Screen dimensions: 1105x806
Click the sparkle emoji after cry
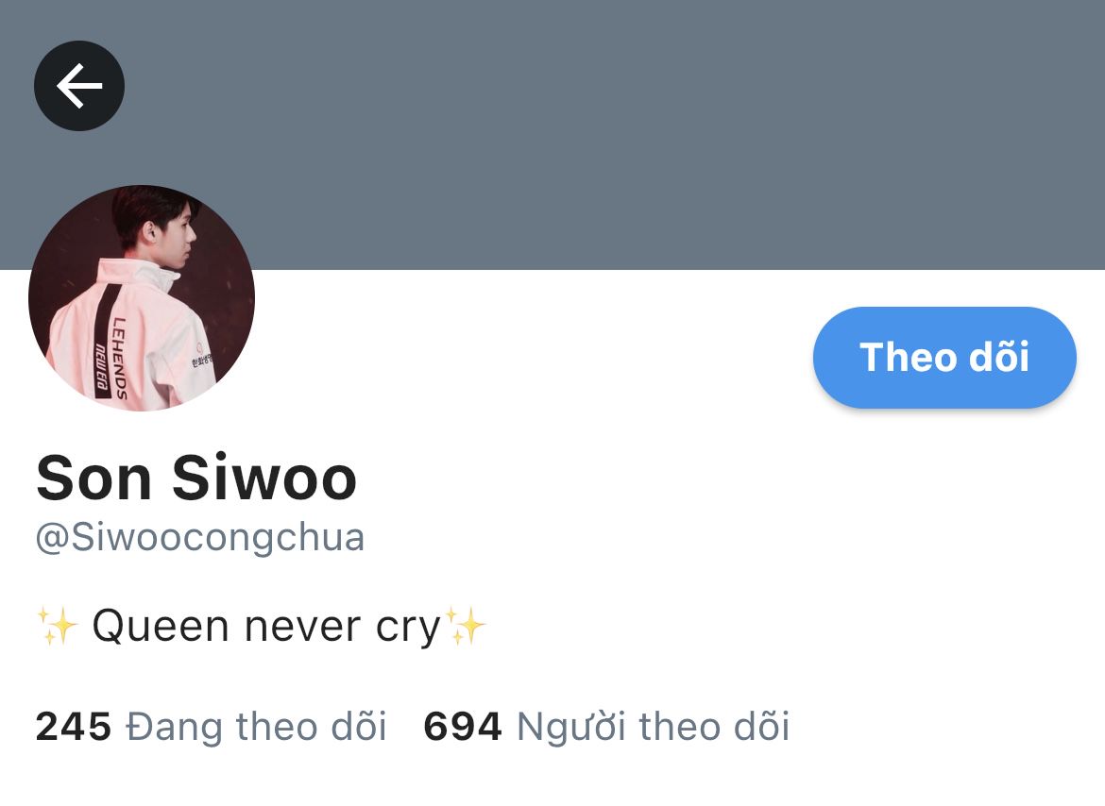click(x=466, y=625)
